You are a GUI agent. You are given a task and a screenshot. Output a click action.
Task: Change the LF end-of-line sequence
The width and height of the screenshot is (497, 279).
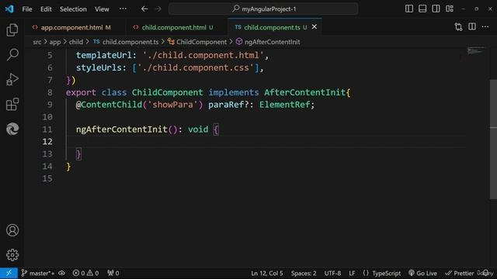(352, 273)
